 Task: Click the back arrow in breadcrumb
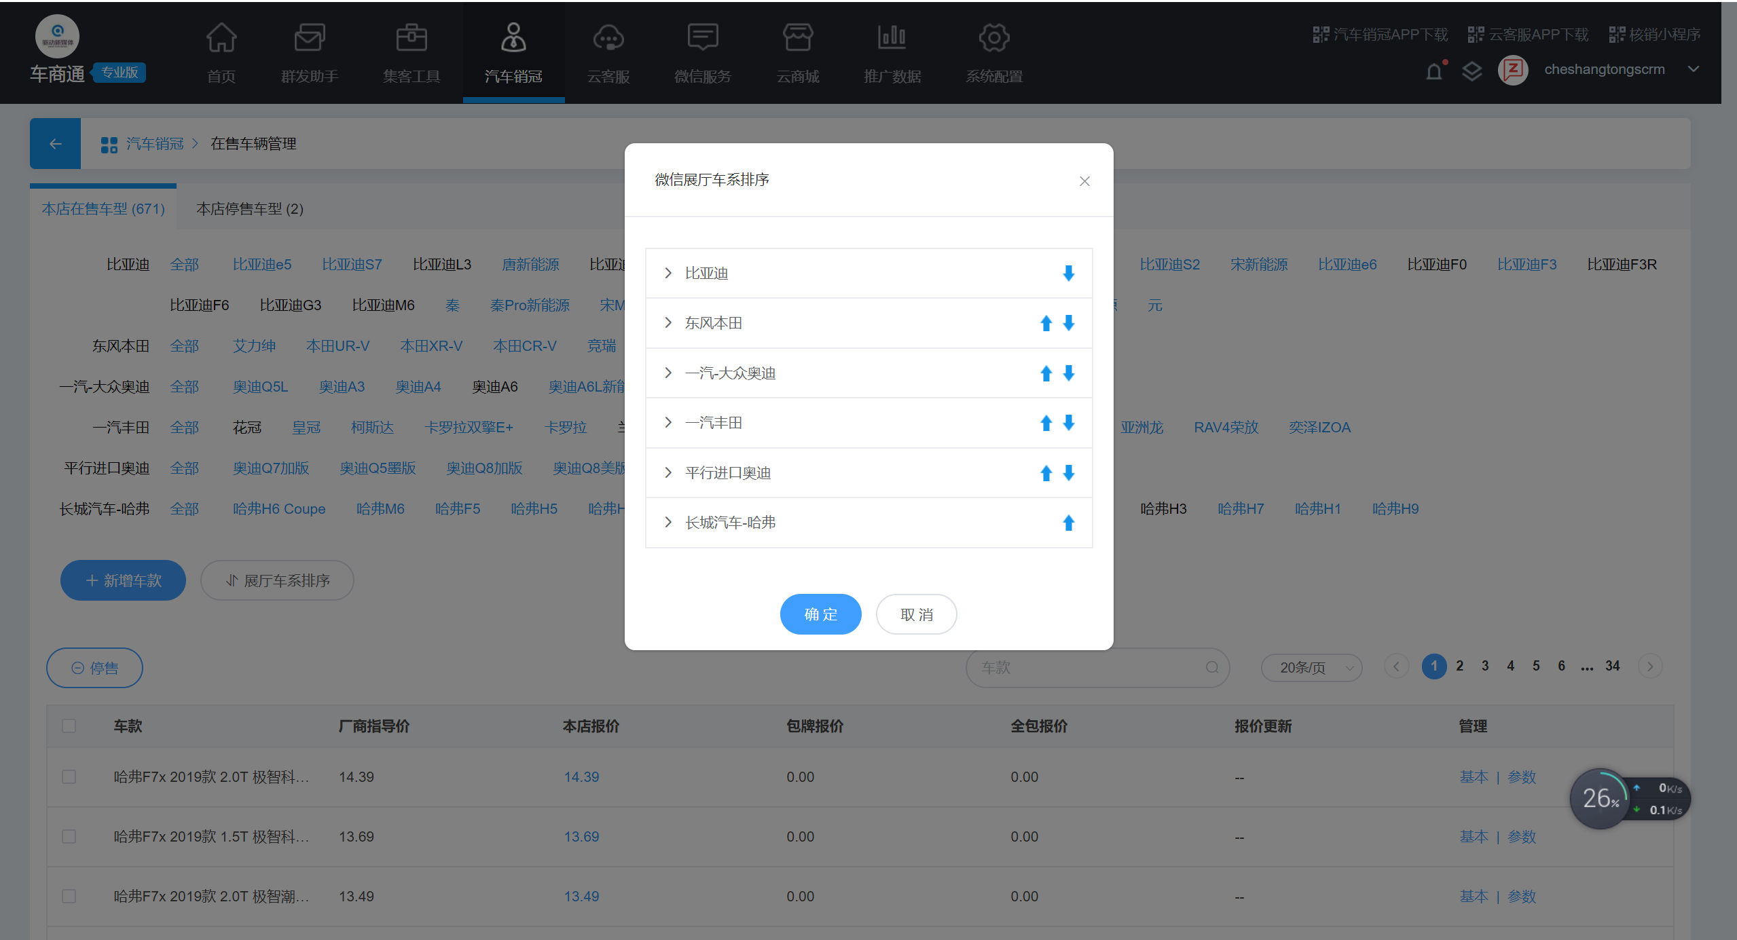coord(55,144)
